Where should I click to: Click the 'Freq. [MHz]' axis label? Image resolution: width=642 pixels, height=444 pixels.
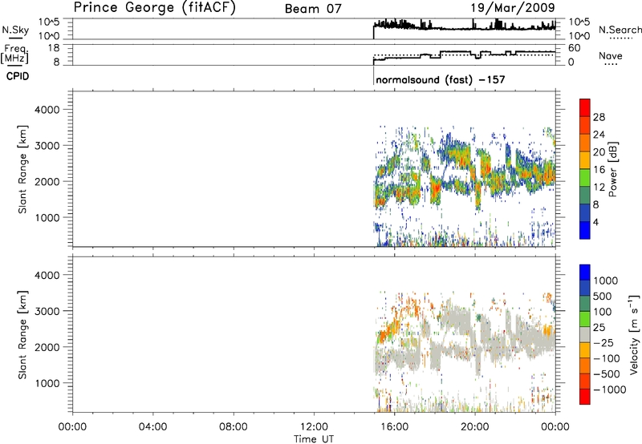click(x=14, y=54)
